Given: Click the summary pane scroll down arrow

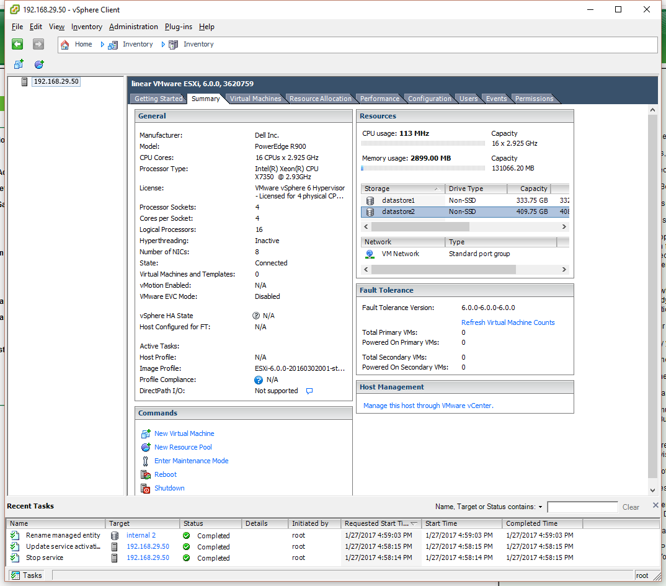Looking at the screenshot, I should (652, 491).
